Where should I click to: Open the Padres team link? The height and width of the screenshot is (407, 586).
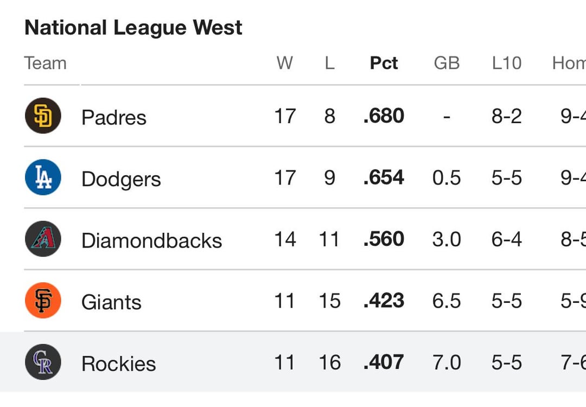114,117
